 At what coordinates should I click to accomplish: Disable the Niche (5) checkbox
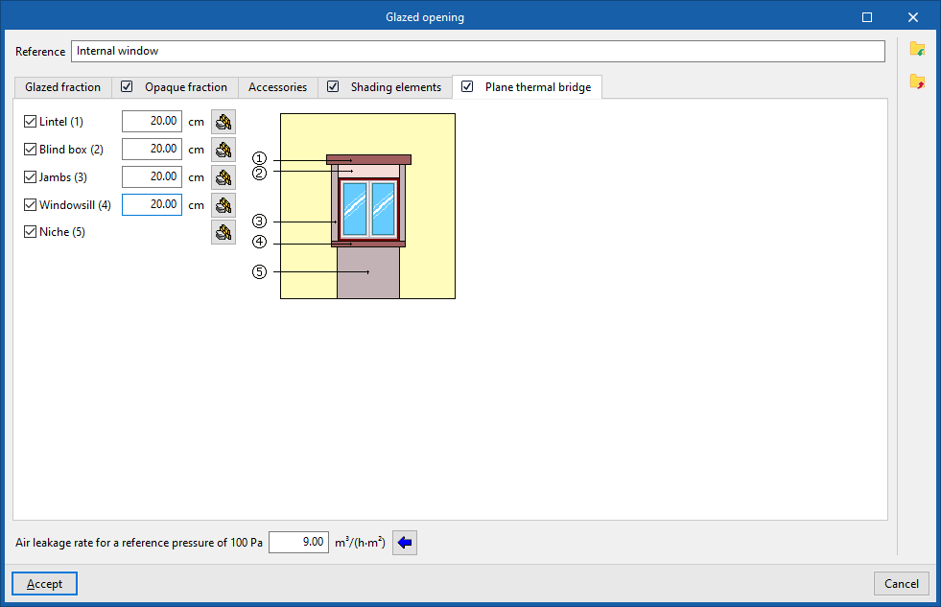30,231
